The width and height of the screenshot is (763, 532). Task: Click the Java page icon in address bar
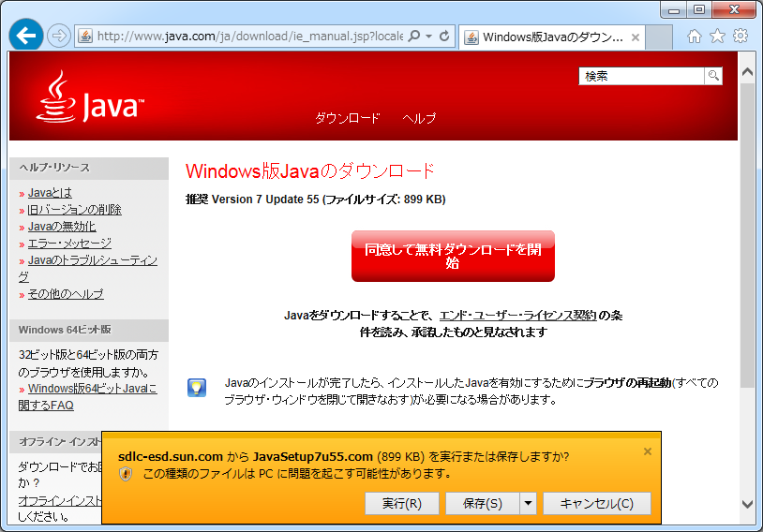tap(85, 37)
